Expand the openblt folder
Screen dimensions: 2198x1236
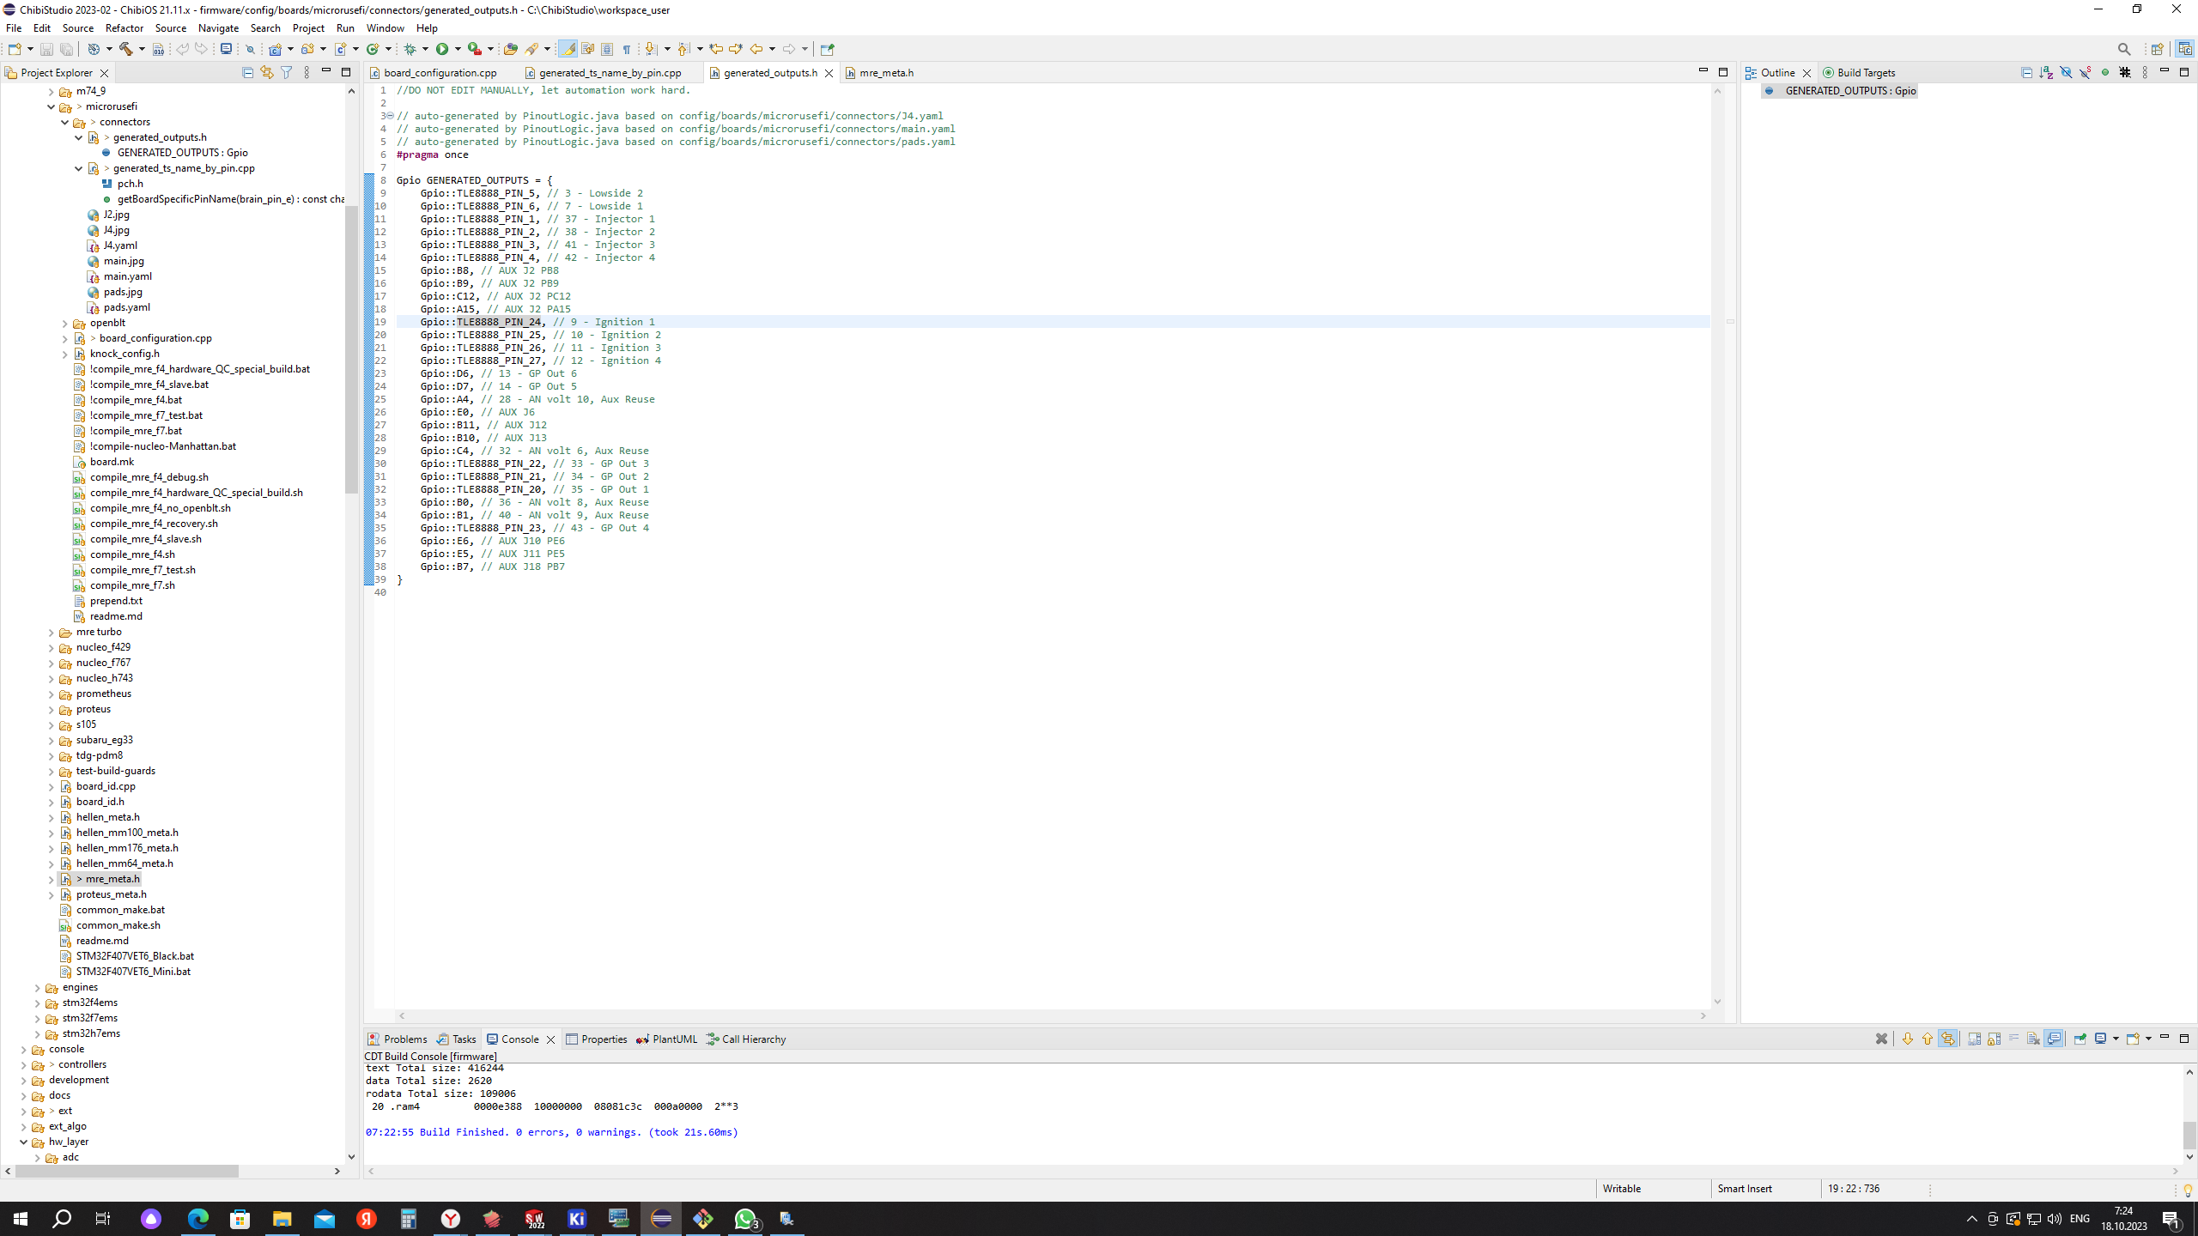pyautogui.click(x=64, y=323)
